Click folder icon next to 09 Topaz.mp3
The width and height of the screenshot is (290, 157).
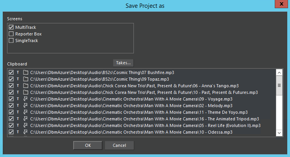(x=25, y=79)
